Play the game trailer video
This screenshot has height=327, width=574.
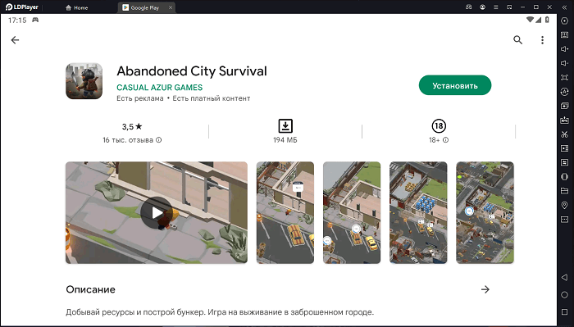157,212
